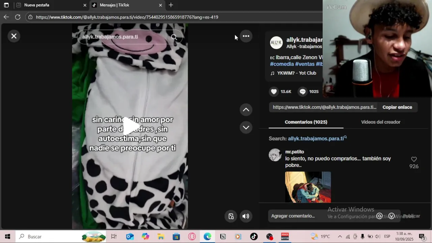
Task: Like the mr.patito comment
Action: point(414,159)
